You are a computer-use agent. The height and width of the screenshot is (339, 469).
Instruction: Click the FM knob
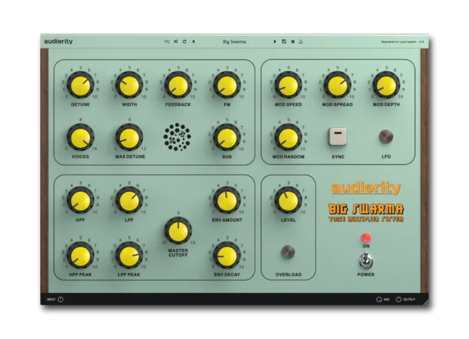227,86
